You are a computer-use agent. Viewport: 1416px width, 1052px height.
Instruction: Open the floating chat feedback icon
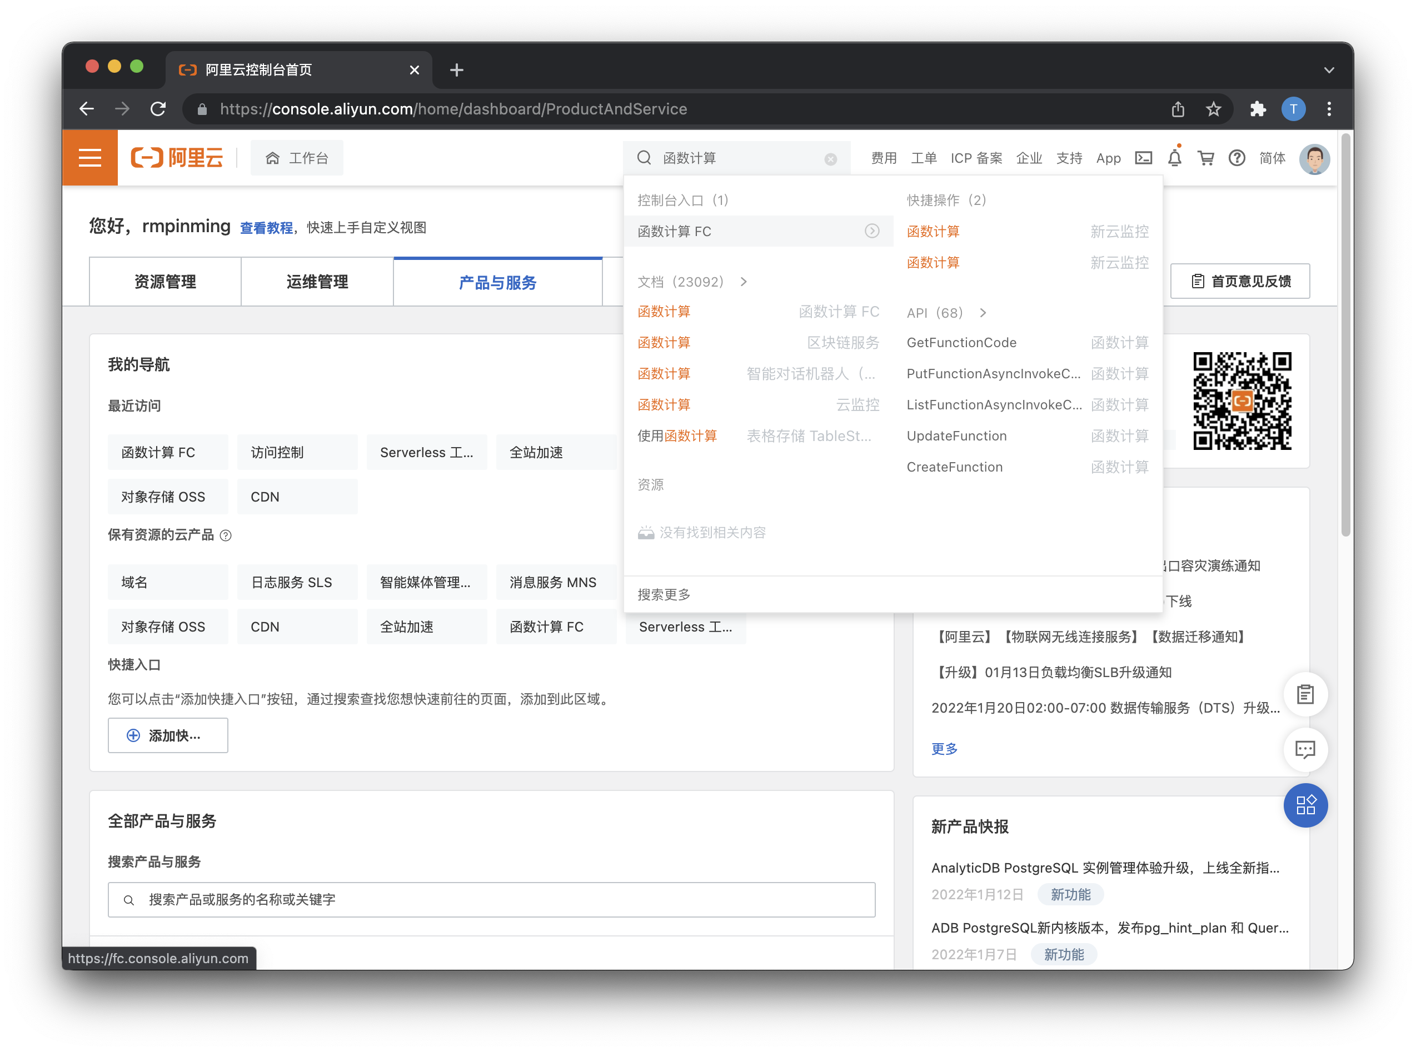pos(1305,749)
